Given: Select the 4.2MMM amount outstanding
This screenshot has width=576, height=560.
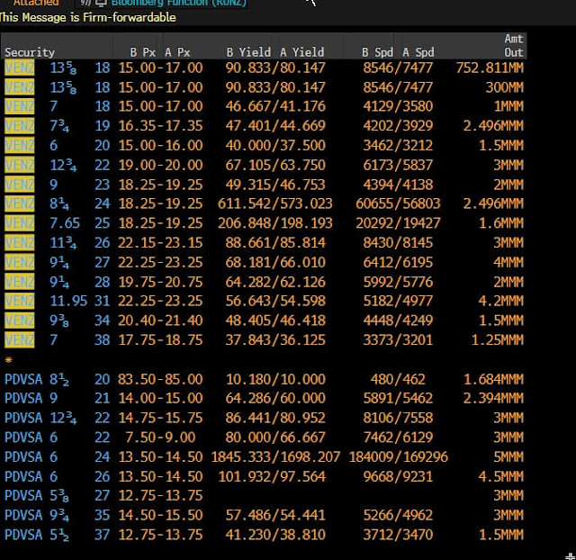Looking at the screenshot, I should point(501,301).
